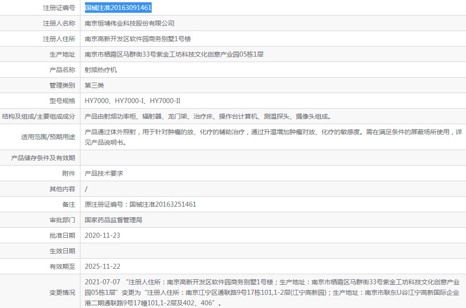Click attachment value 产品技术要求
The image size is (466, 308).
(104, 173)
